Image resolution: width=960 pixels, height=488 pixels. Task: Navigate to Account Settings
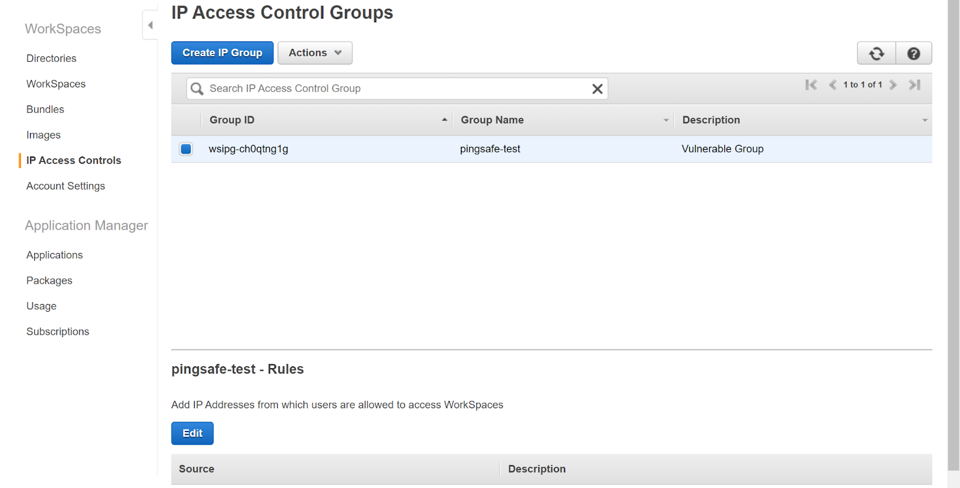tap(65, 186)
